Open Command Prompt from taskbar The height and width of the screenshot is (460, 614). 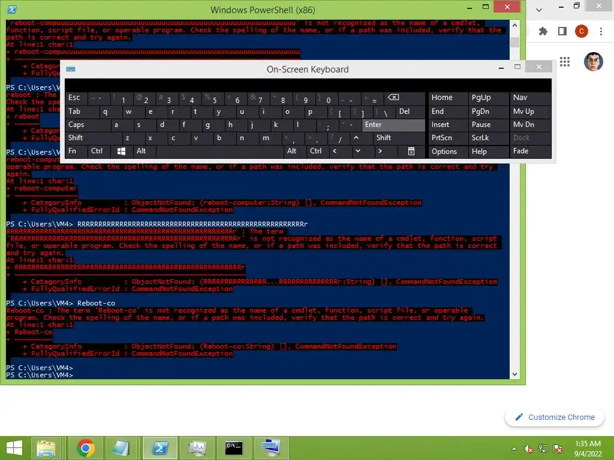pos(234,448)
